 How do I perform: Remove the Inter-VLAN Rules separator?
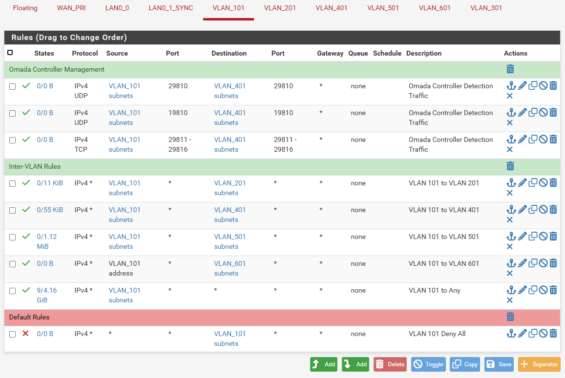510,166
